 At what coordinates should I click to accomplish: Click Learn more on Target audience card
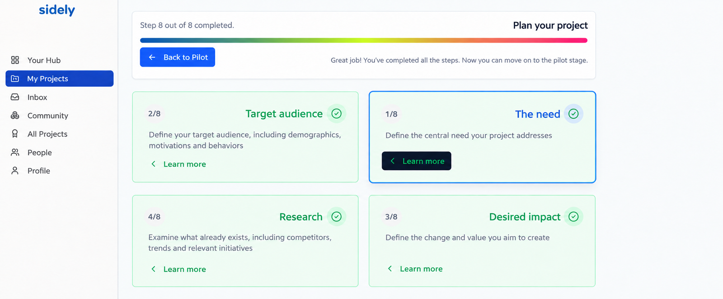coord(178,164)
